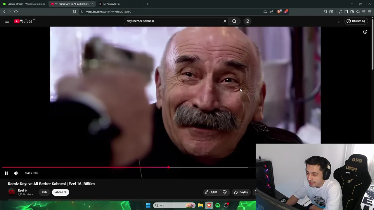This screenshot has width=374, height=210.
Task: Open a new browser tab
Action: coord(148,4)
